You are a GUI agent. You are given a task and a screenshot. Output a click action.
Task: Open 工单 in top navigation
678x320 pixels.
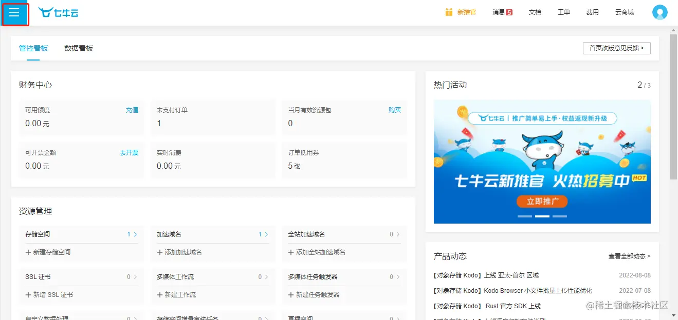pos(564,12)
